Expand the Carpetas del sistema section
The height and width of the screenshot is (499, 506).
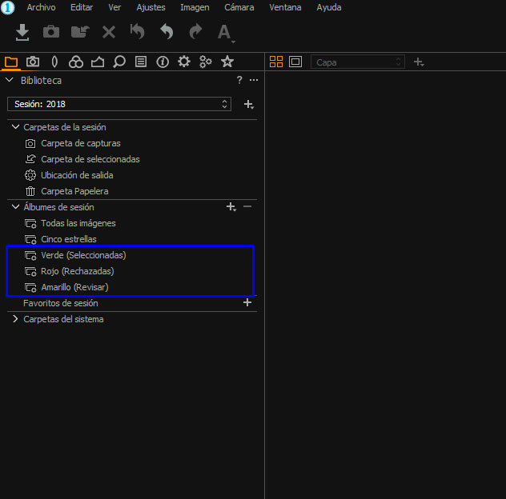15,319
